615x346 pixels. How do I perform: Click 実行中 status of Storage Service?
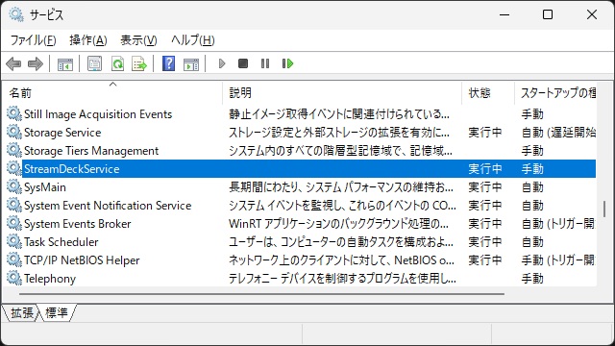pyautogui.click(x=485, y=133)
